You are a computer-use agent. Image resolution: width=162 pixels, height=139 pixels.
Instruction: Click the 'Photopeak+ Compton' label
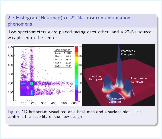[139, 80]
